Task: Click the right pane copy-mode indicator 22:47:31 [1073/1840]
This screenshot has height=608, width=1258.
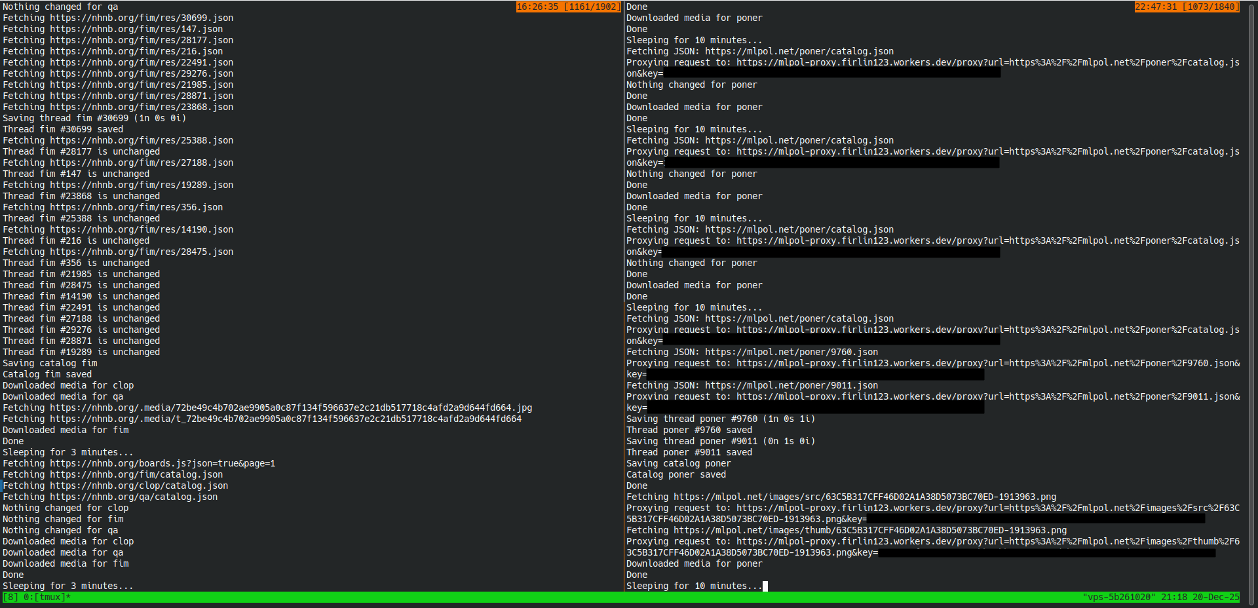Action: click(x=1187, y=7)
